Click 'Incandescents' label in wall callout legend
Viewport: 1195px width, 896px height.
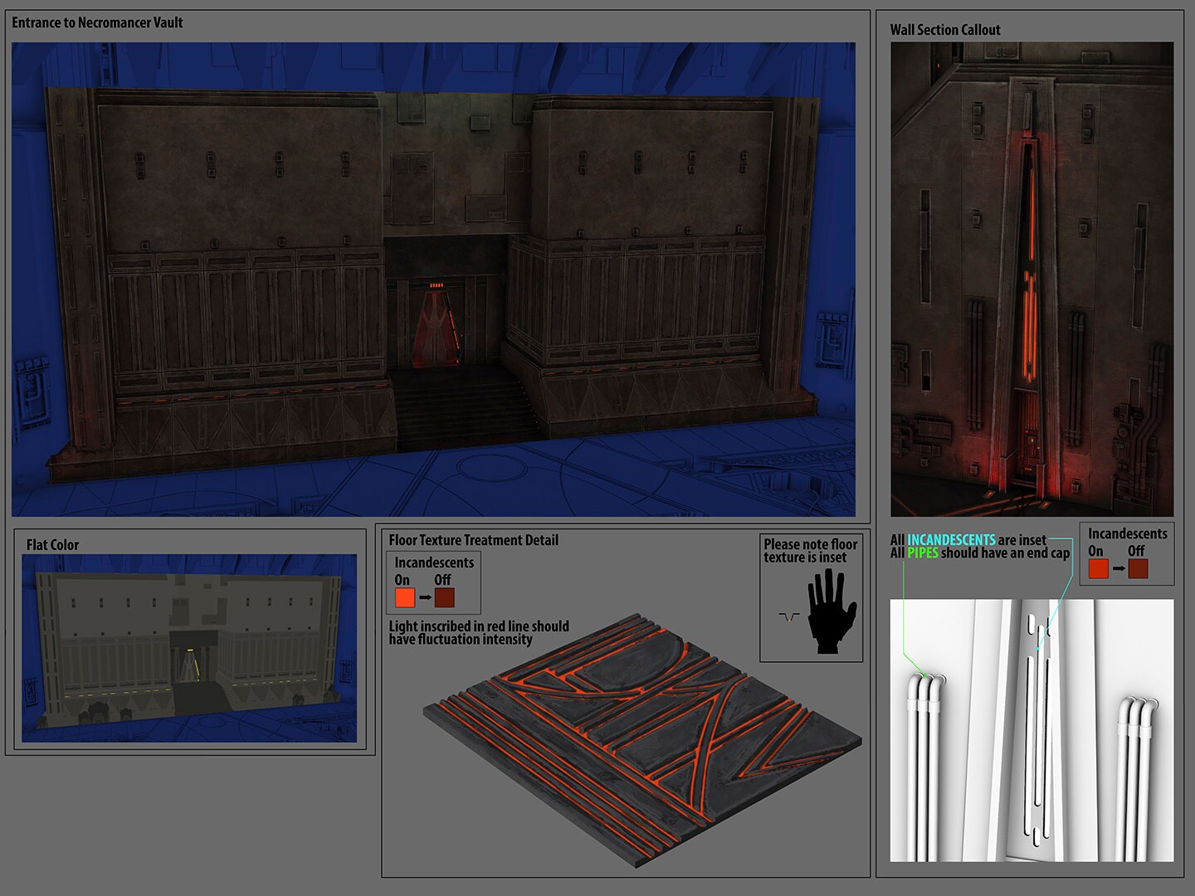pyautogui.click(x=1127, y=533)
